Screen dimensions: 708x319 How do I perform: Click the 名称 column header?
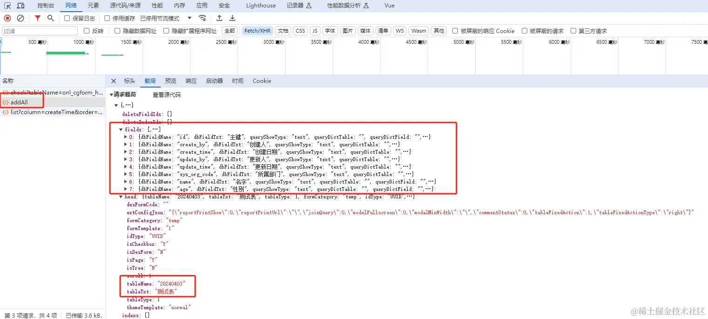click(8, 81)
